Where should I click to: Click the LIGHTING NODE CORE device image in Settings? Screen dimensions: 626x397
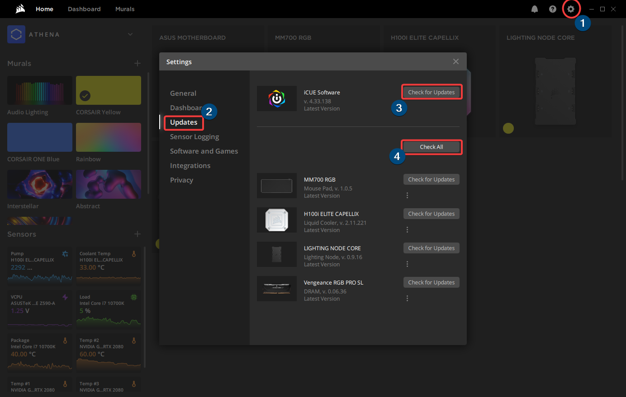point(277,254)
